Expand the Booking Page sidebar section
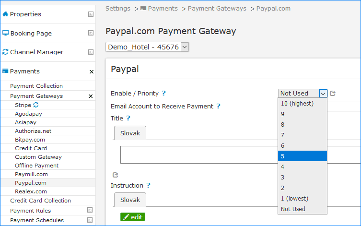This screenshot has height=226, width=361. pyautogui.click(x=91, y=33)
